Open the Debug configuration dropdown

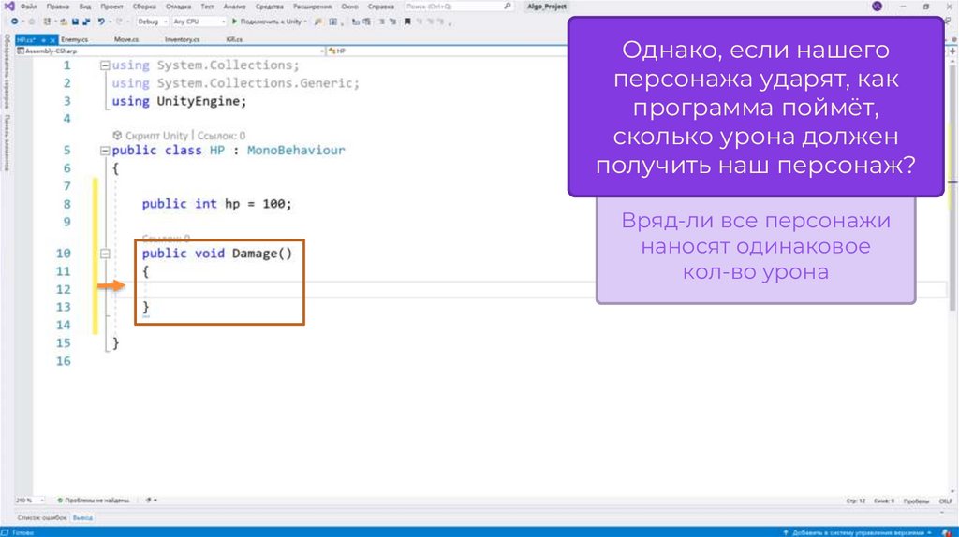[x=150, y=21]
